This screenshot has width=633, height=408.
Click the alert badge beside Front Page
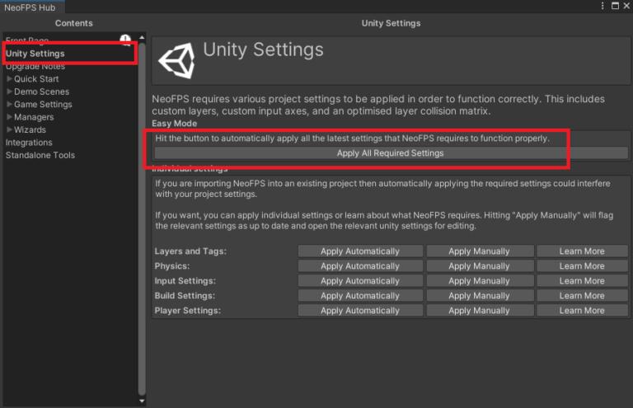[125, 40]
